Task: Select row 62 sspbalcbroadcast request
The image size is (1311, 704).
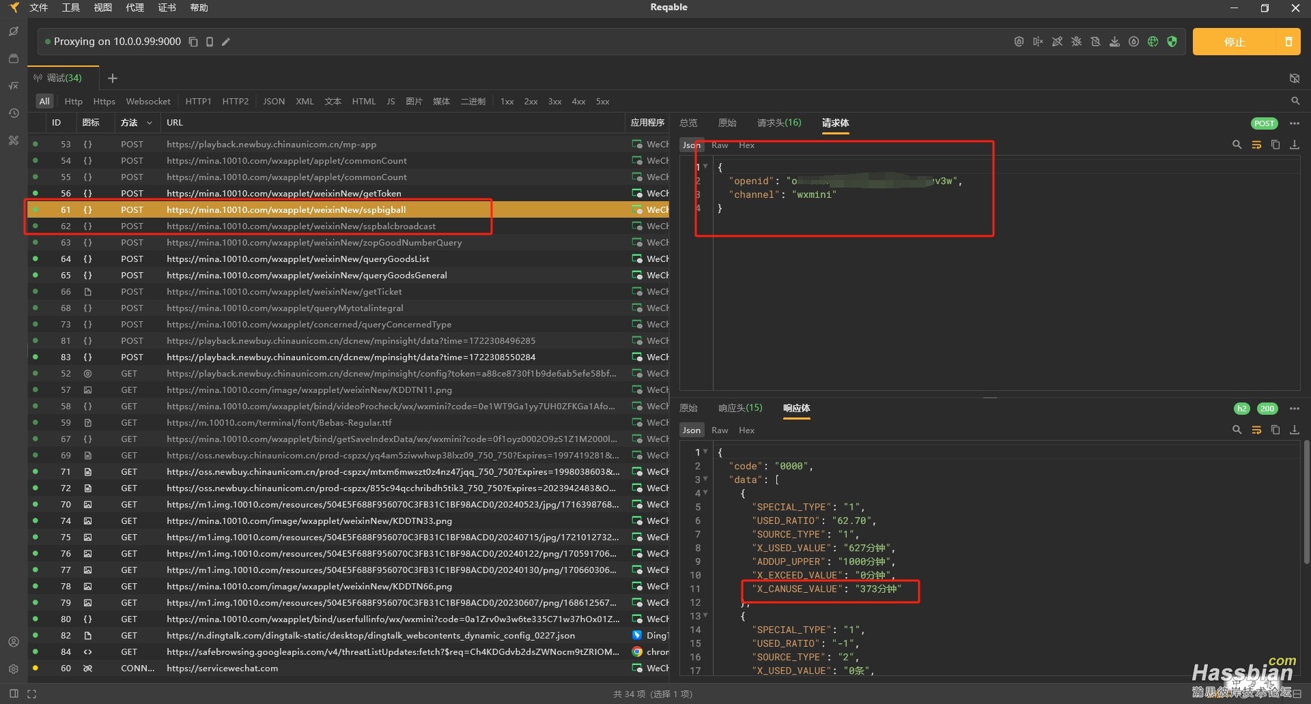Action: 348,226
